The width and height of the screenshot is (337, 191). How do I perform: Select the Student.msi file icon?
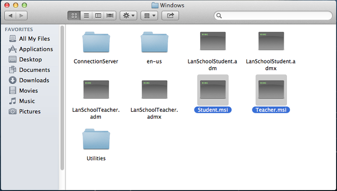point(213,90)
